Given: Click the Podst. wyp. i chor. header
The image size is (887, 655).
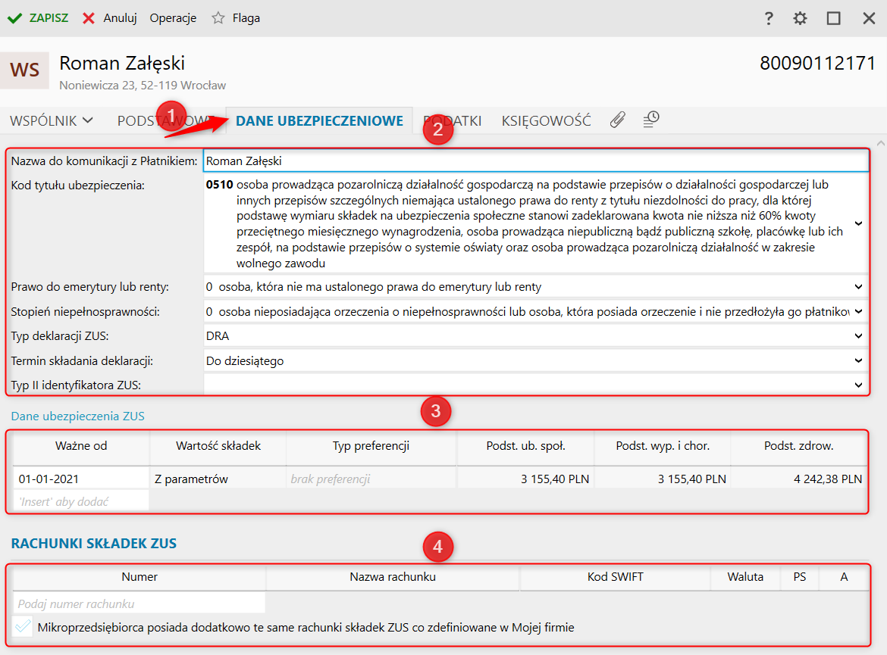Looking at the screenshot, I should pyautogui.click(x=663, y=446).
